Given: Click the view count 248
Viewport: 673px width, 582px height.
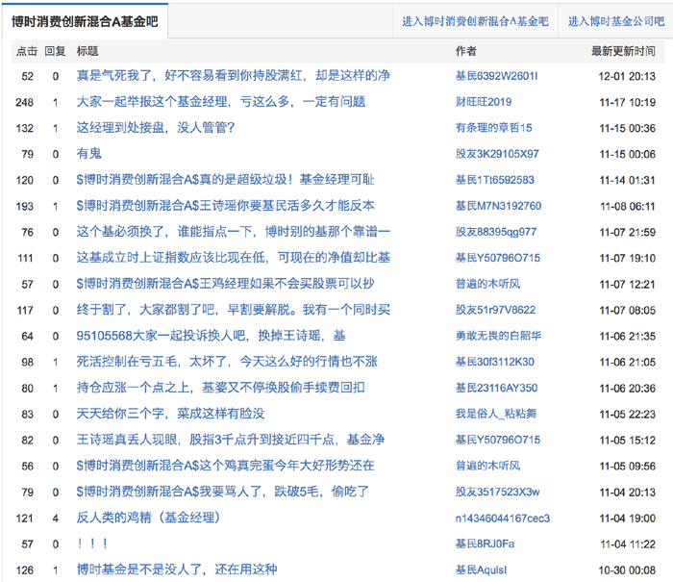Looking at the screenshot, I should 24,102.
